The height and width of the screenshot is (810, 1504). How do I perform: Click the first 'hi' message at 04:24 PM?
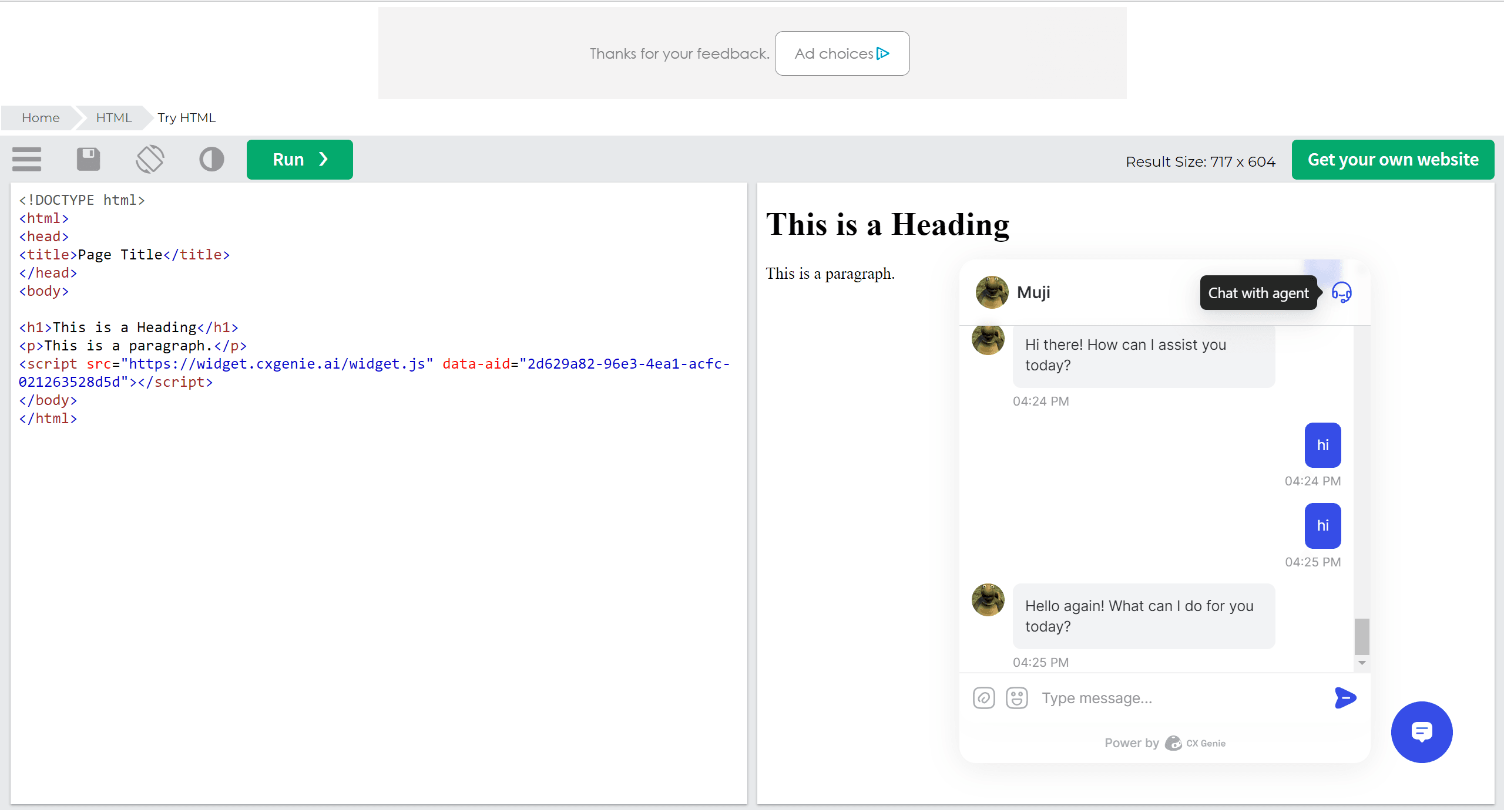(x=1323, y=445)
